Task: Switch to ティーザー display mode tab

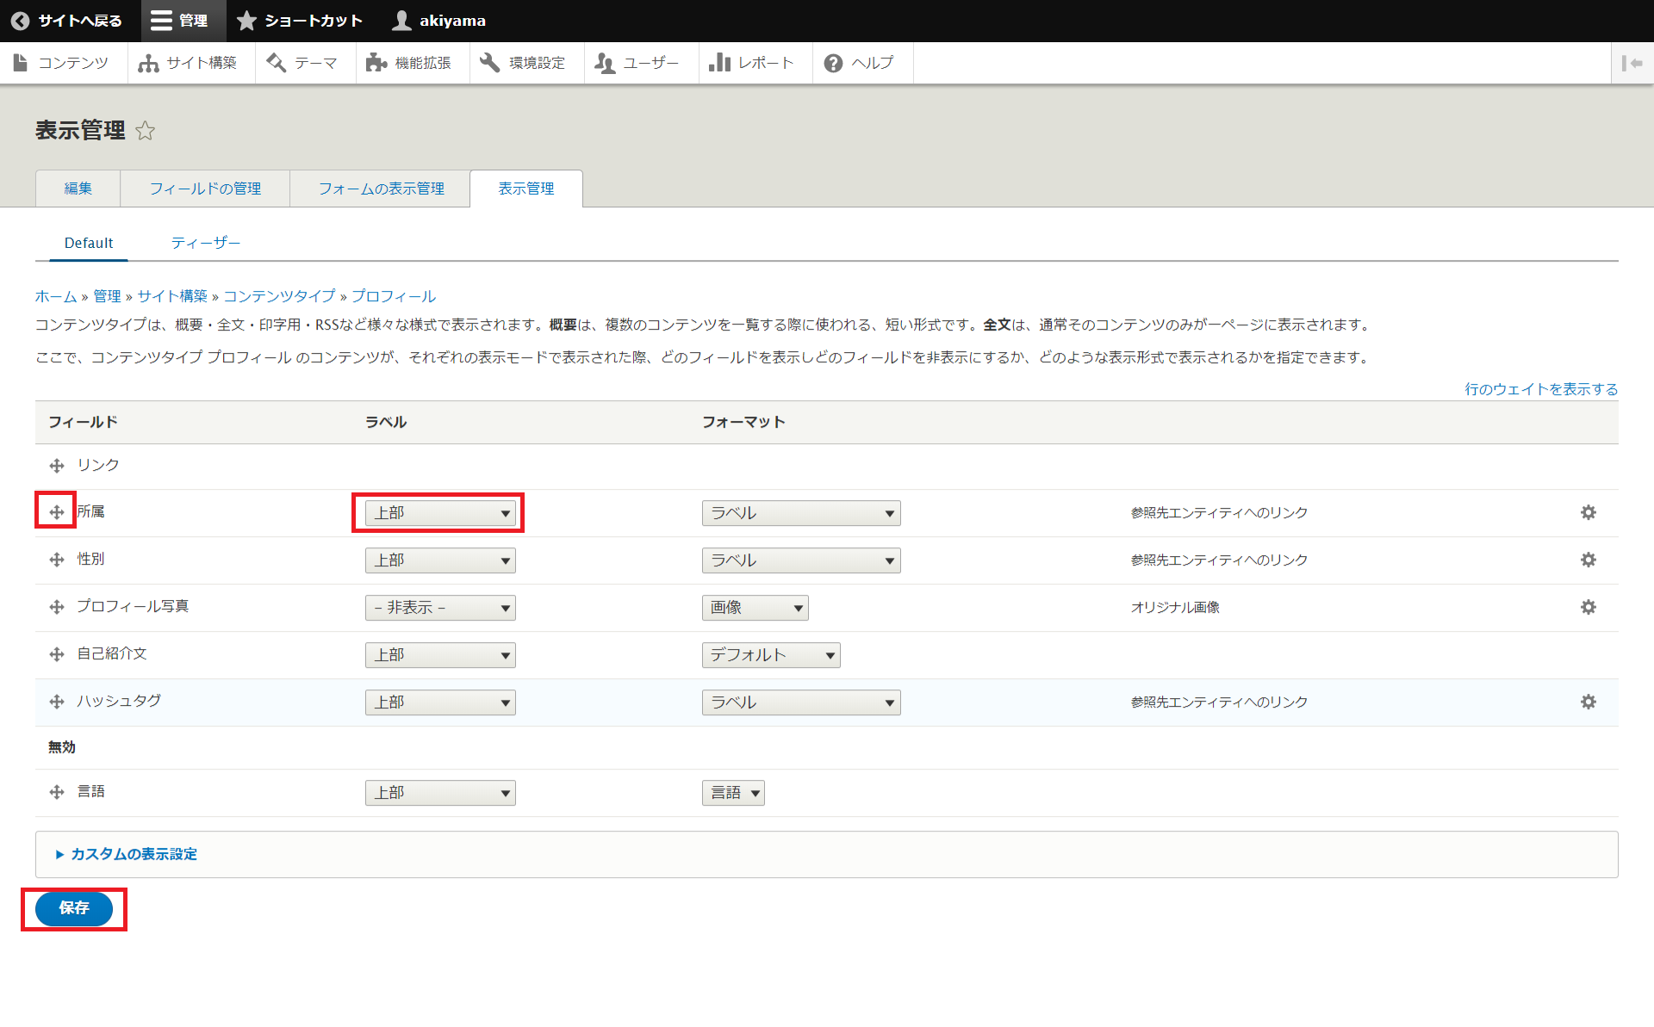Action: point(205,243)
